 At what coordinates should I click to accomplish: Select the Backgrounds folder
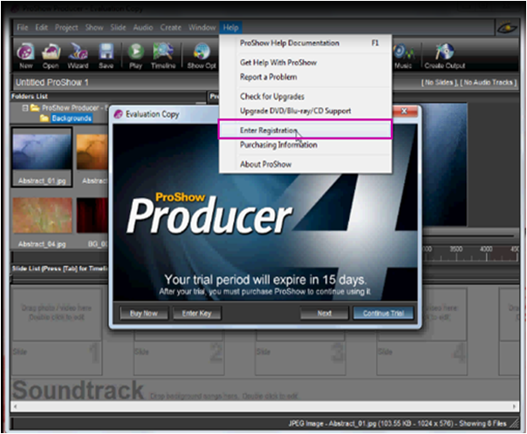point(72,119)
